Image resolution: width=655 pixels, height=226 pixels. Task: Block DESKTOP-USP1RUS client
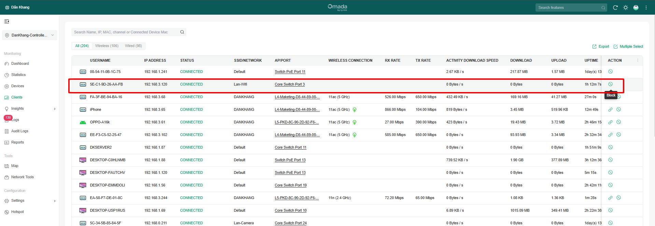tap(610, 210)
